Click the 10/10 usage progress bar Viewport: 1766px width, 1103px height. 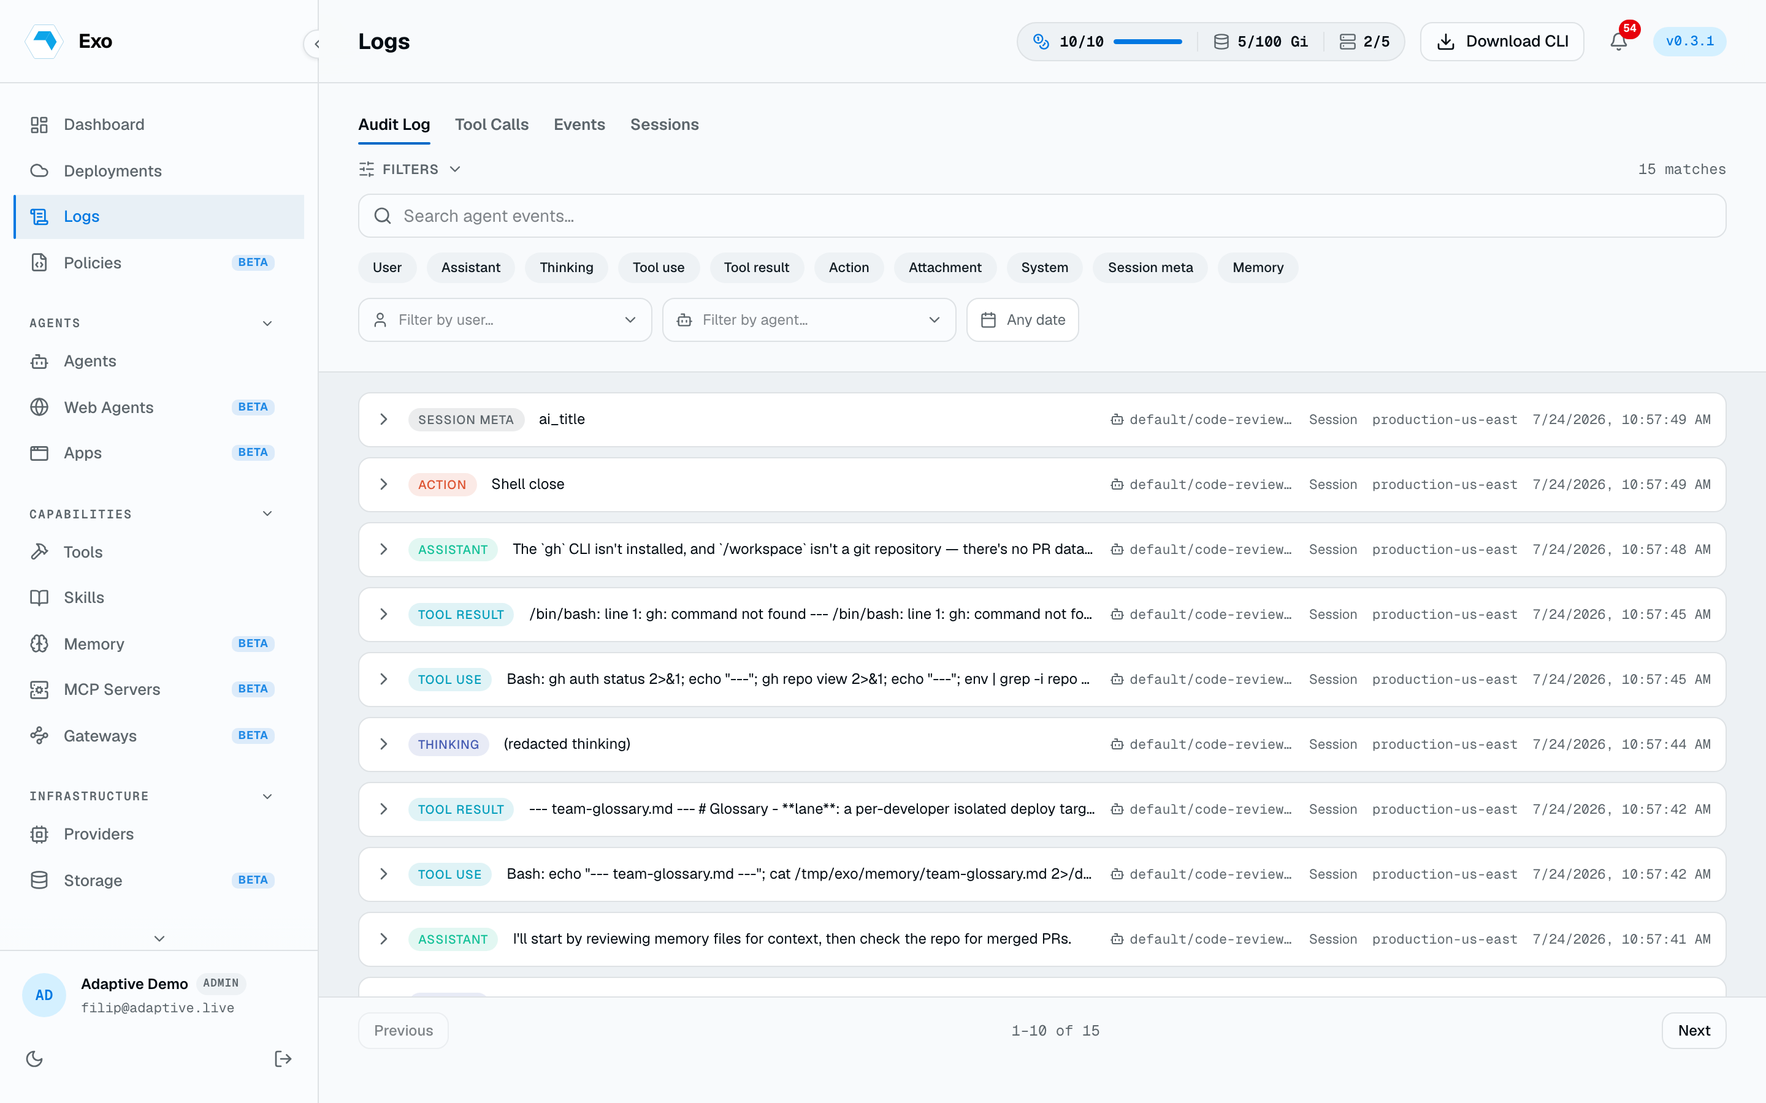(1148, 42)
